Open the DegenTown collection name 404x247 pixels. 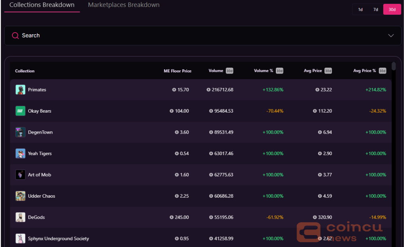[40, 132]
